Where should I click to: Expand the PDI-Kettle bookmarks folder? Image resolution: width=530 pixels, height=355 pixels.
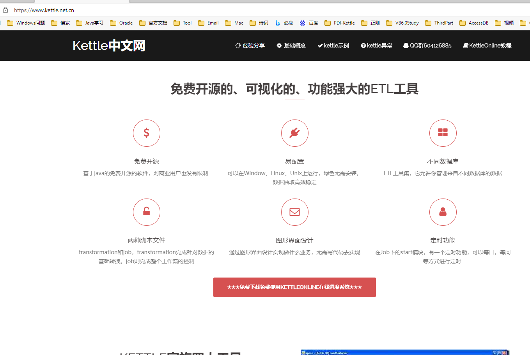339,23
